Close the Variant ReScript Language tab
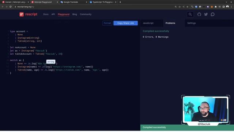Viewport: 234px width, 132px height. coord(28,2)
